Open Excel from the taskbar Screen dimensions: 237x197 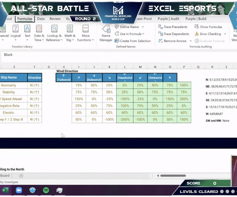(x=5, y=190)
